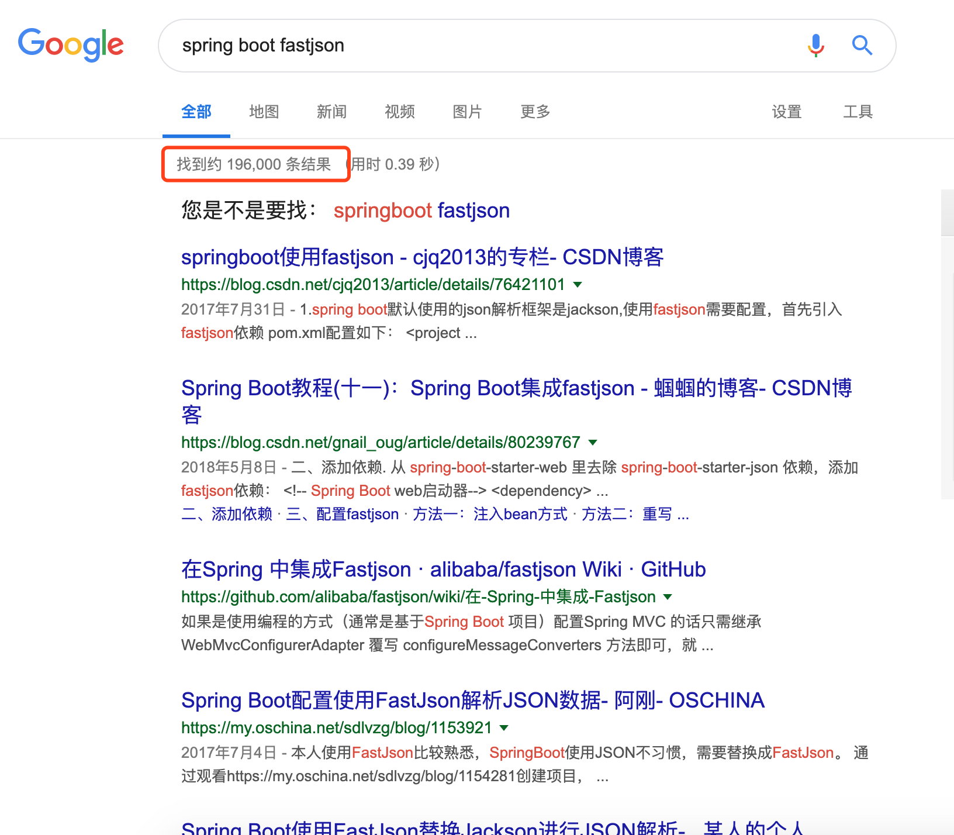The image size is (954, 835).
Task: Jump to 方法一：注入bean方式 link
Action: [490, 515]
